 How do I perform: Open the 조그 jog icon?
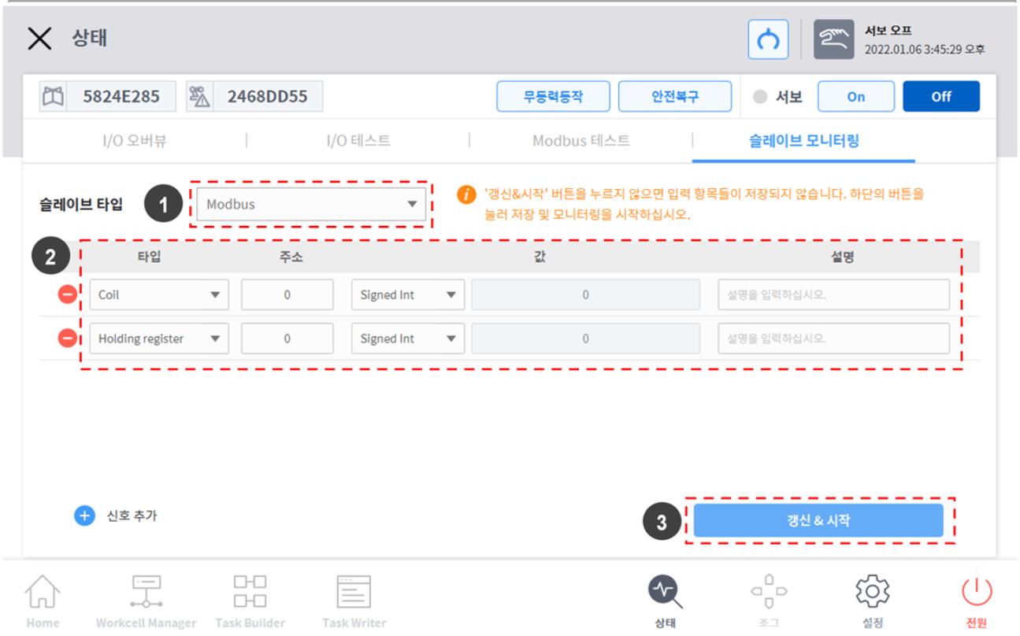pyautogui.click(x=769, y=598)
